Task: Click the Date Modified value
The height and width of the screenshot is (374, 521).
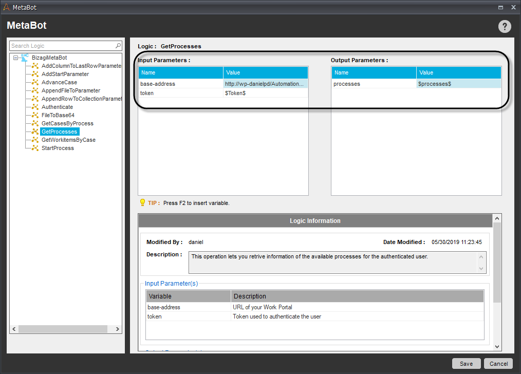Action: click(x=457, y=242)
